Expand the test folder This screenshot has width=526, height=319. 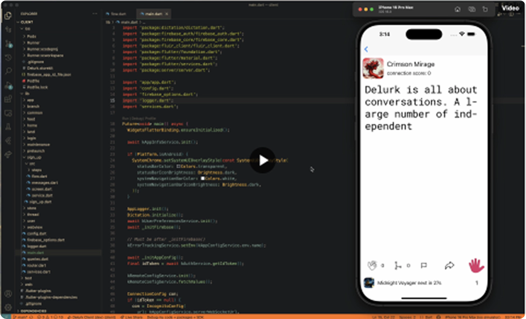click(28, 278)
